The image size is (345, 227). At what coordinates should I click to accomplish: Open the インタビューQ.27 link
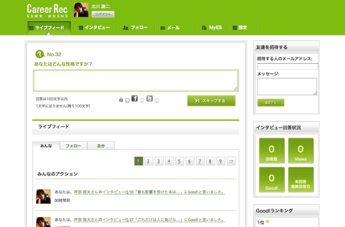[164, 220]
